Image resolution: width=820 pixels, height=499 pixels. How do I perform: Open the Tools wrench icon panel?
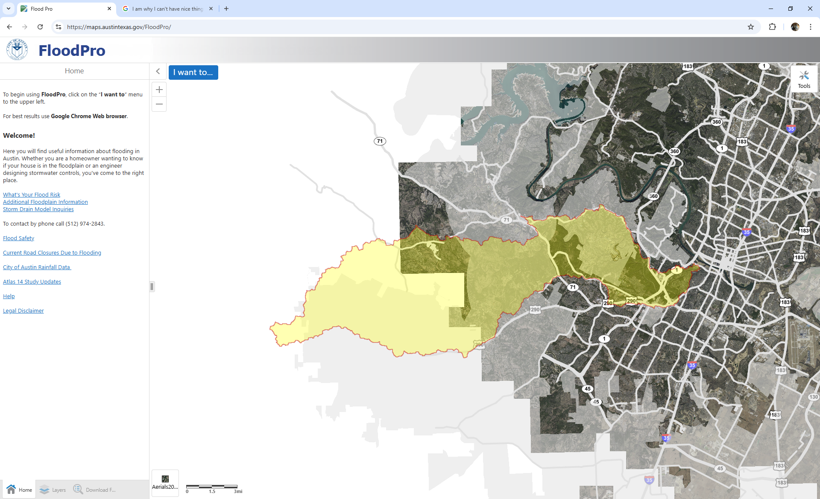804,79
